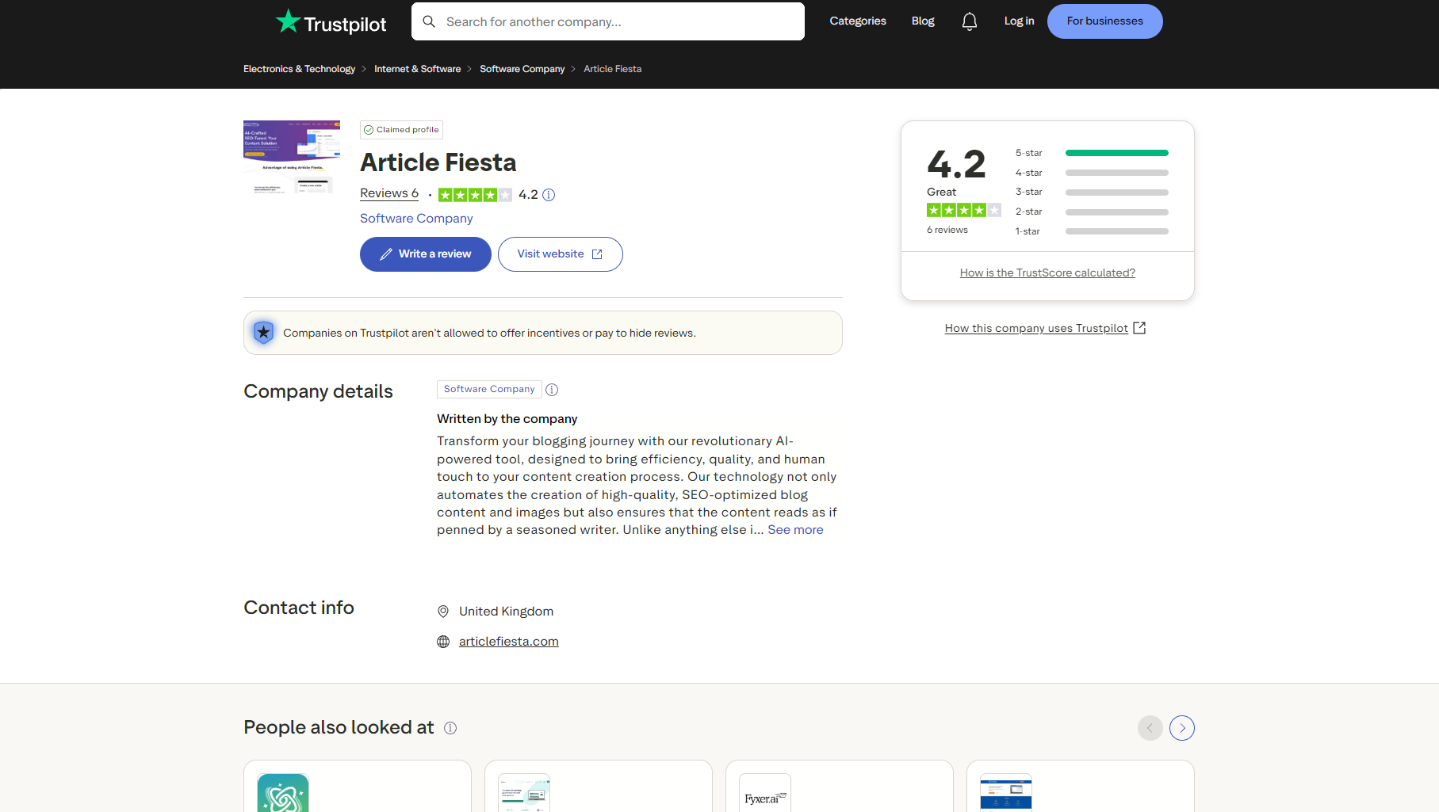The image size is (1439, 812).
Task: Navigate to Internet & Software breadcrumb
Action: click(x=417, y=69)
